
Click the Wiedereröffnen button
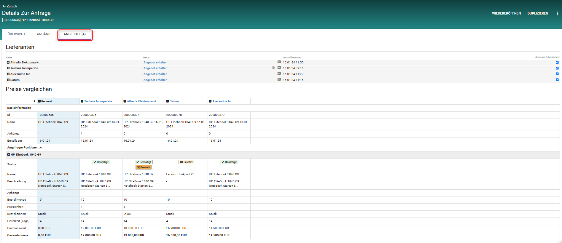pos(506,14)
